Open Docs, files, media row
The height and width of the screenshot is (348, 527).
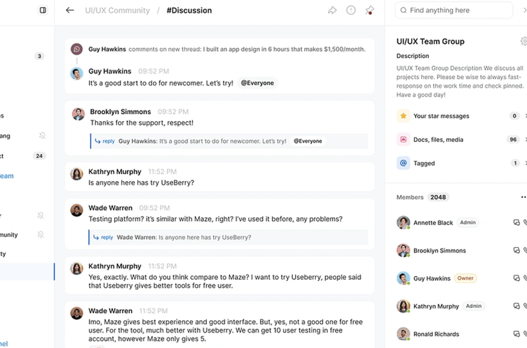(x=462, y=140)
